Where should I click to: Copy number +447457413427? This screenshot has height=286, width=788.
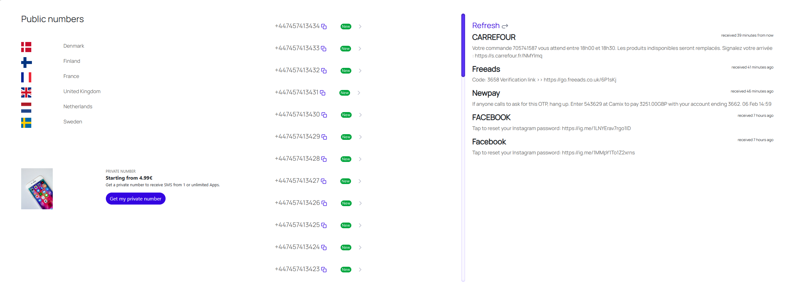(x=324, y=181)
